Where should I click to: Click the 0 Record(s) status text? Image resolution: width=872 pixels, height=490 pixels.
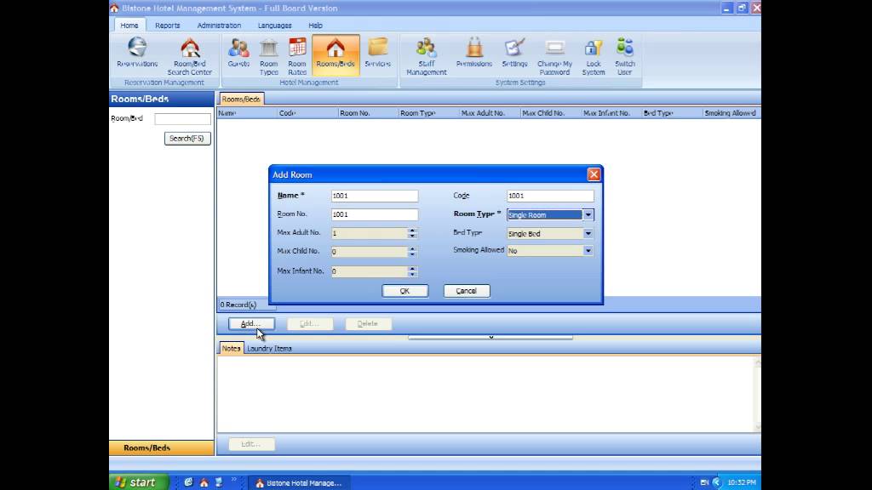click(238, 305)
